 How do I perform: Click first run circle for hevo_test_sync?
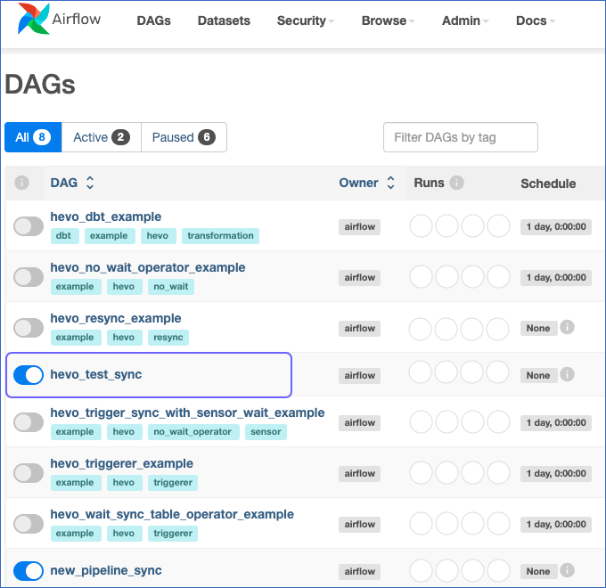click(420, 372)
